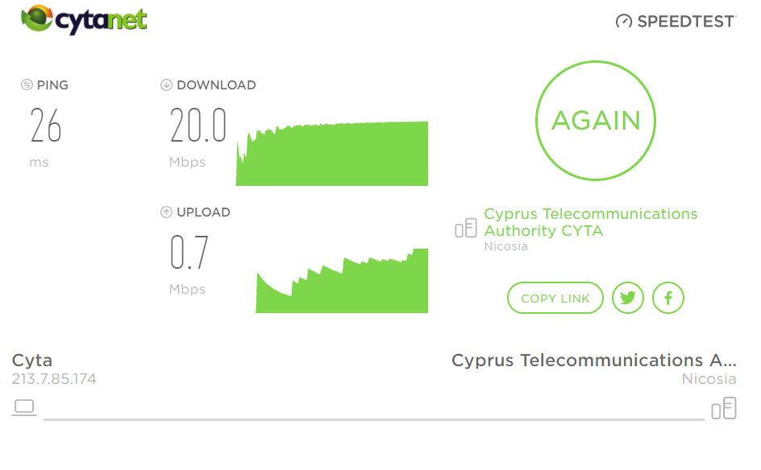
Task: Click the 20.0 Mbps download value
Action: point(198,125)
